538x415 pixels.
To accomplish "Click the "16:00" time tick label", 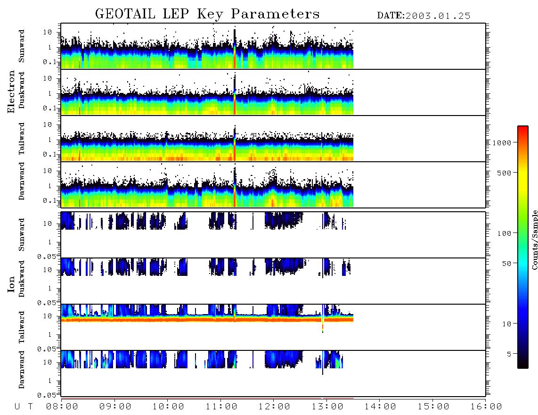I will point(486,407).
